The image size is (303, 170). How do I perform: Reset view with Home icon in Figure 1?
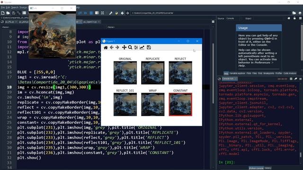click(106, 47)
